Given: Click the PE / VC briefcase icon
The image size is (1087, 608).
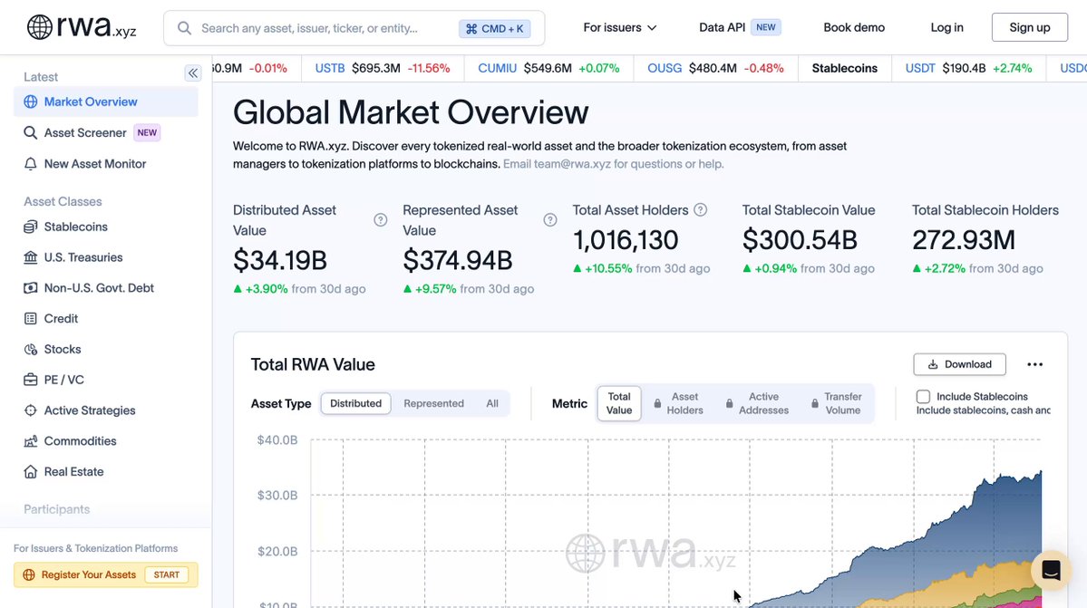Looking at the screenshot, I should pos(31,381).
